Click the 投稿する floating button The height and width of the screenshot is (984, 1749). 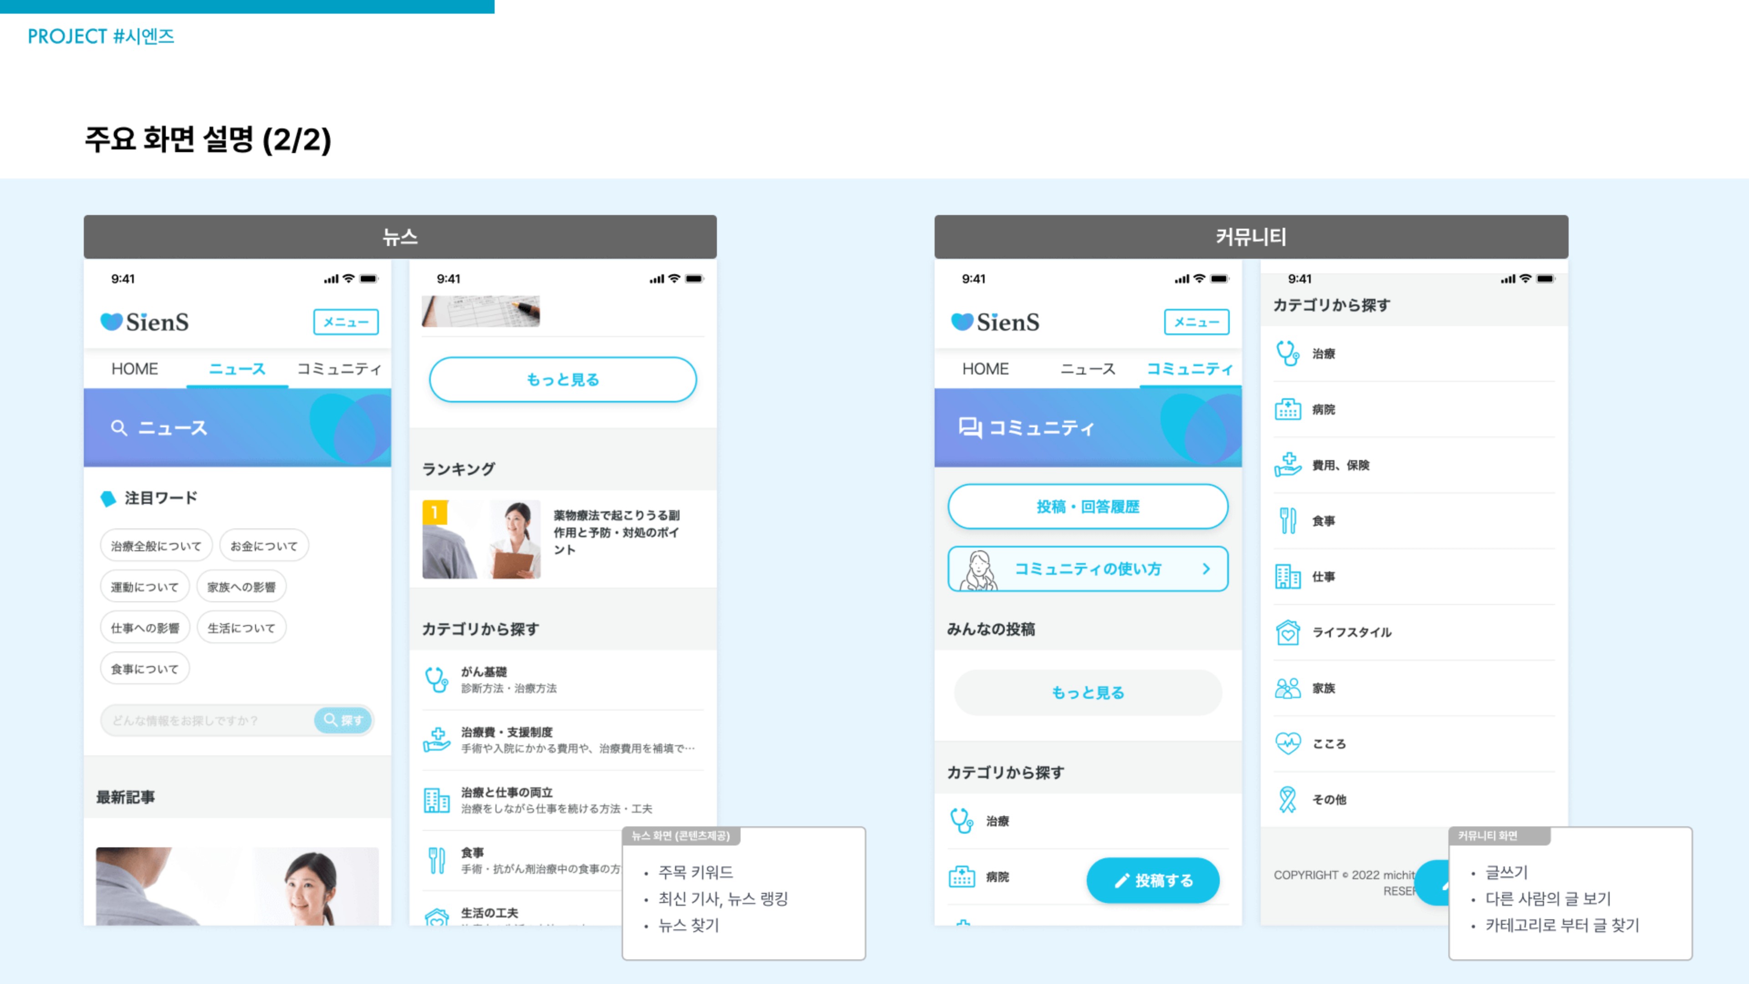(x=1153, y=881)
